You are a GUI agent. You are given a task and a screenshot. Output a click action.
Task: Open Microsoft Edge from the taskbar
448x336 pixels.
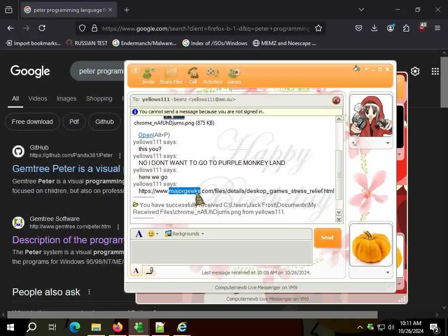pos(74,327)
